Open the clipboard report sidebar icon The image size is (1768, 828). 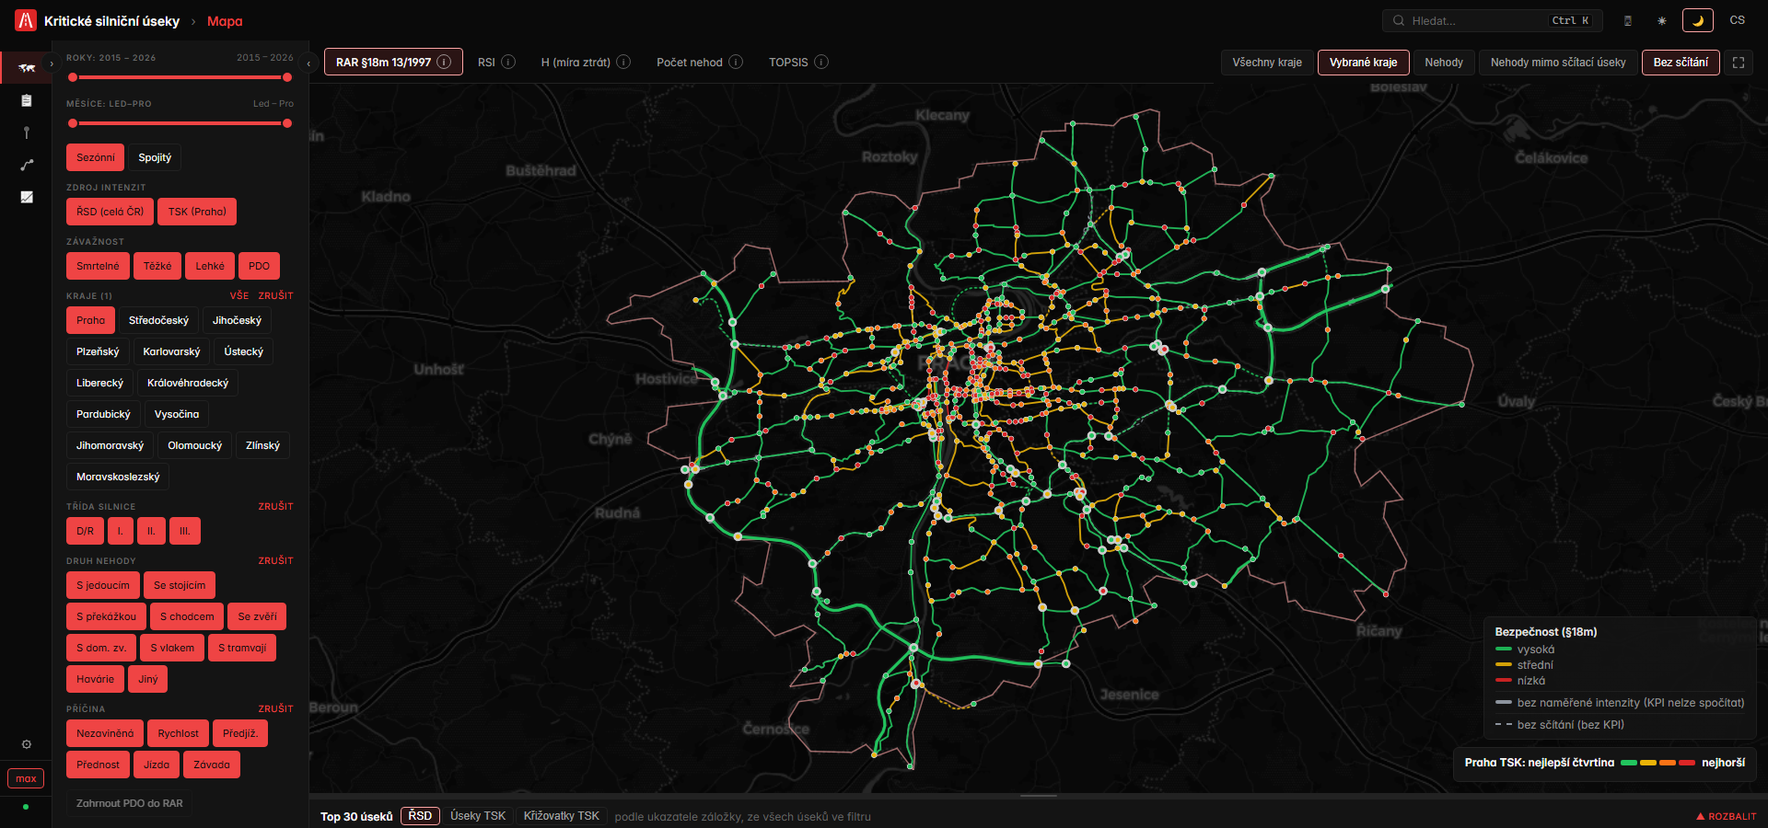(26, 100)
